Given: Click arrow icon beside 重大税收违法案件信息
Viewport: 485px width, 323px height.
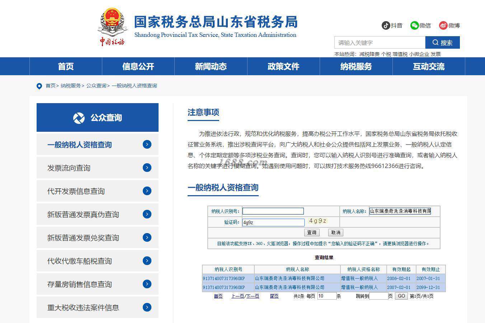Looking at the screenshot, I should pos(147,307).
